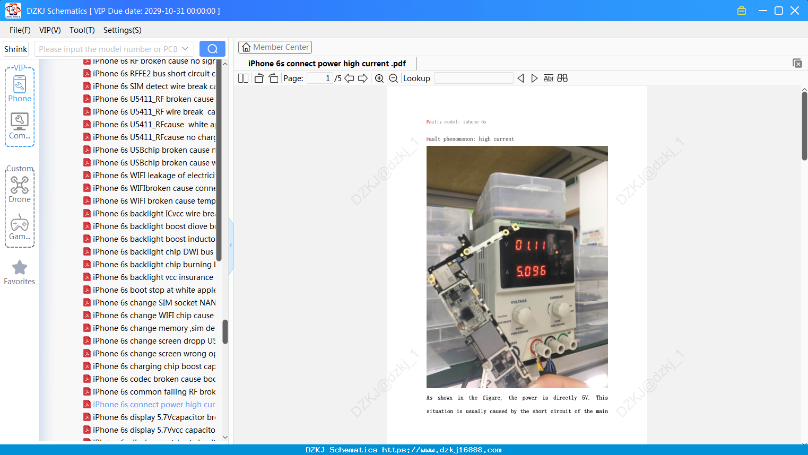Collapse the file list panel handle
808x455 pixels.
click(231, 246)
